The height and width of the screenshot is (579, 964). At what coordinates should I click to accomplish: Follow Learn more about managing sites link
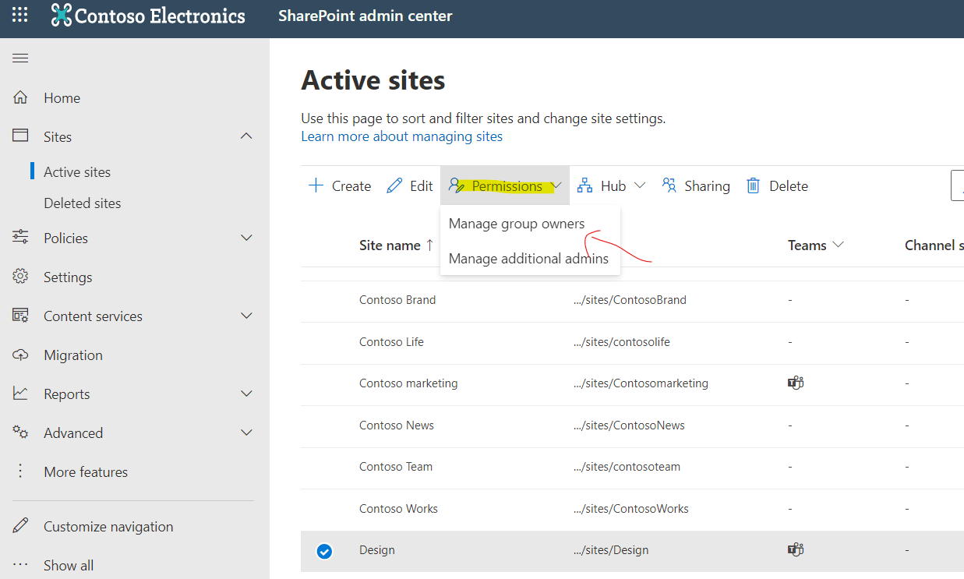[402, 136]
